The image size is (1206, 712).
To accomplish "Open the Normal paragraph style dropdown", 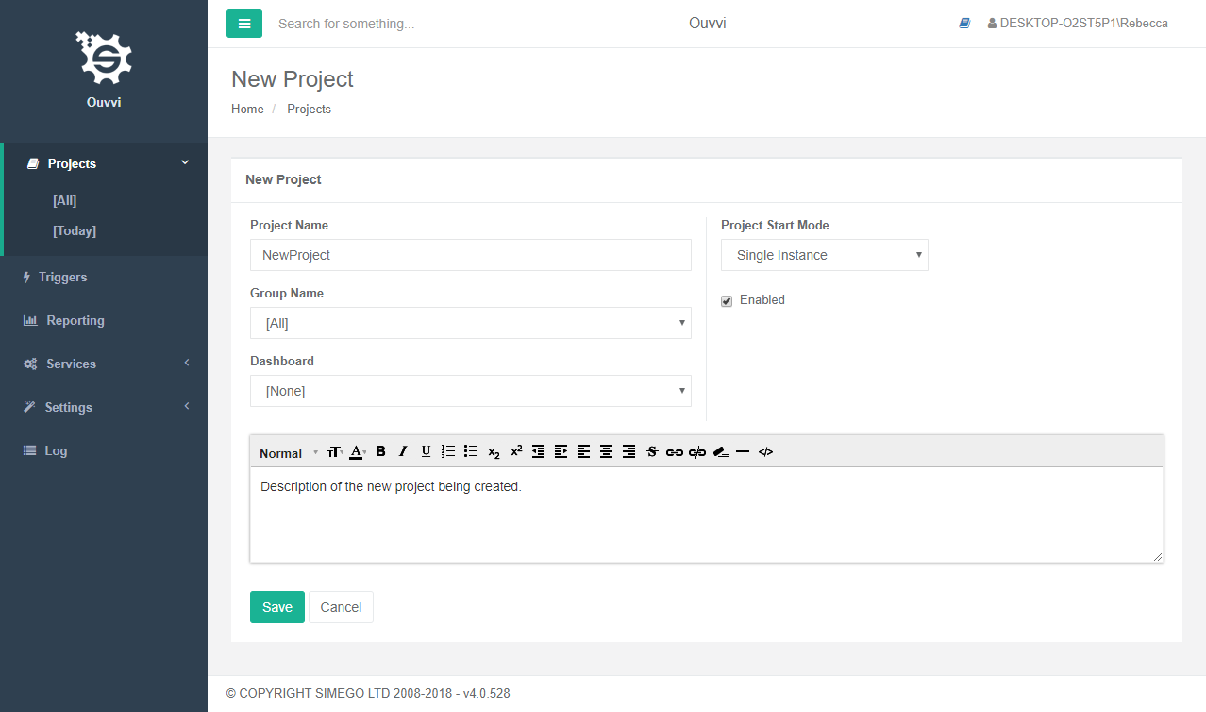I will tap(289, 453).
